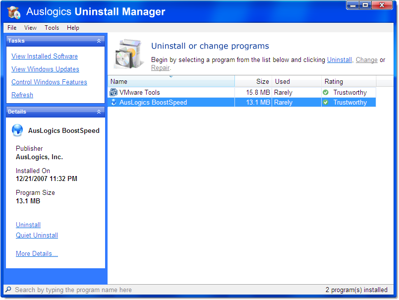Click the AusLogics BoostSpeed row icon
Screen dimensions: 399x300
pos(114,102)
